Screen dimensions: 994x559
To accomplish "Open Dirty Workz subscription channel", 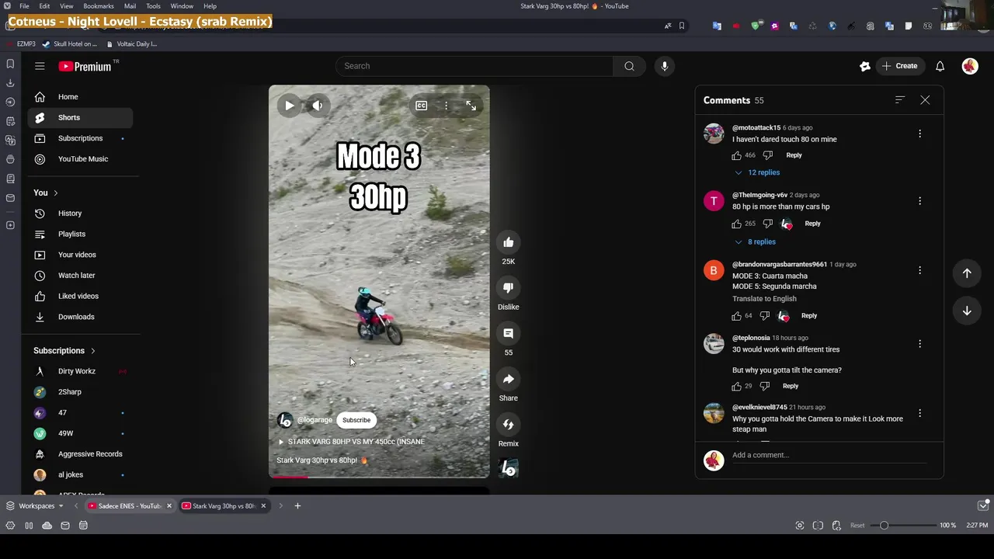I will click(x=81, y=371).
